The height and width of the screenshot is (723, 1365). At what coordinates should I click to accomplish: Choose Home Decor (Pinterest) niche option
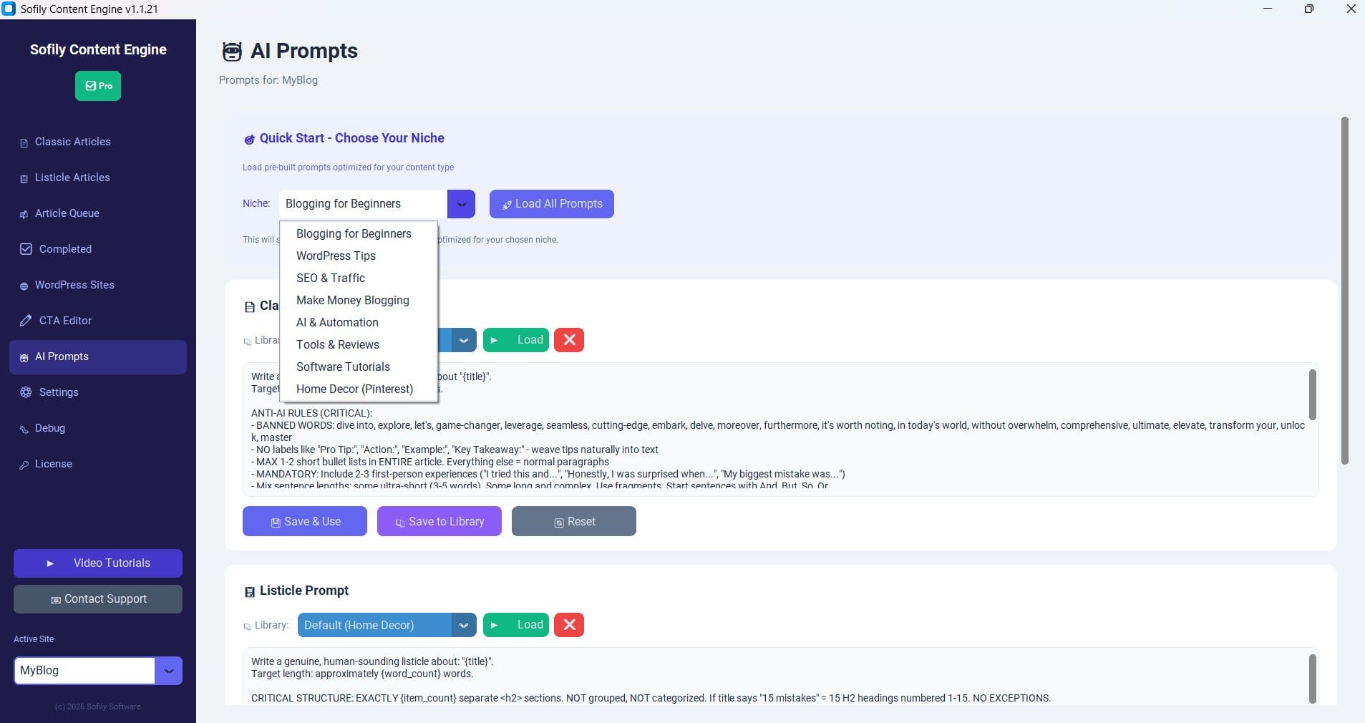click(x=354, y=389)
